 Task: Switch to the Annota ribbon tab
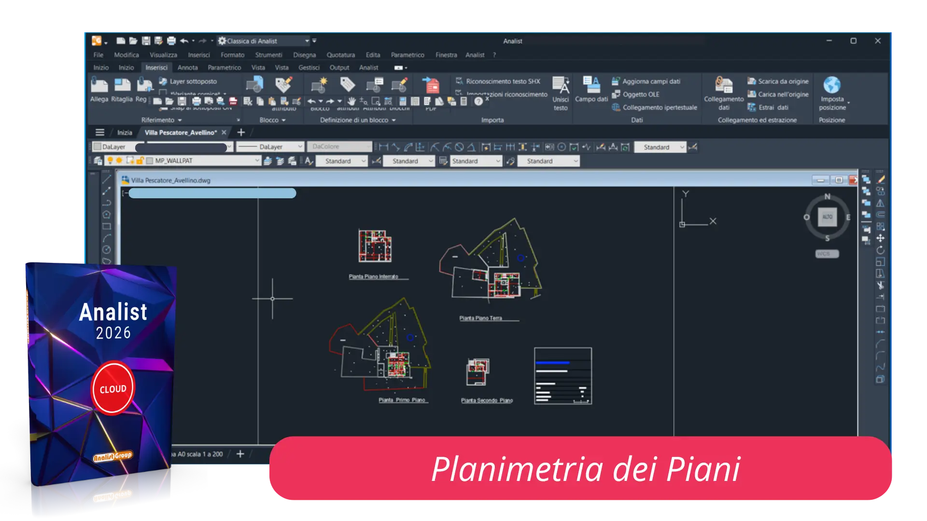(187, 68)
